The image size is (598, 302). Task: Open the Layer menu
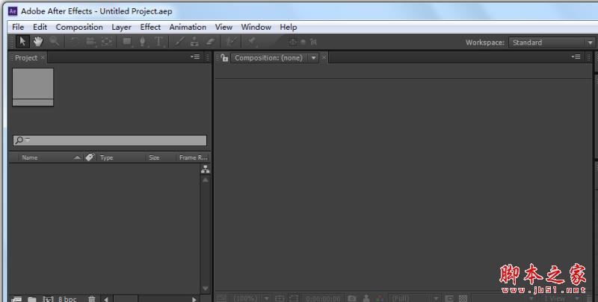(121, 27)
